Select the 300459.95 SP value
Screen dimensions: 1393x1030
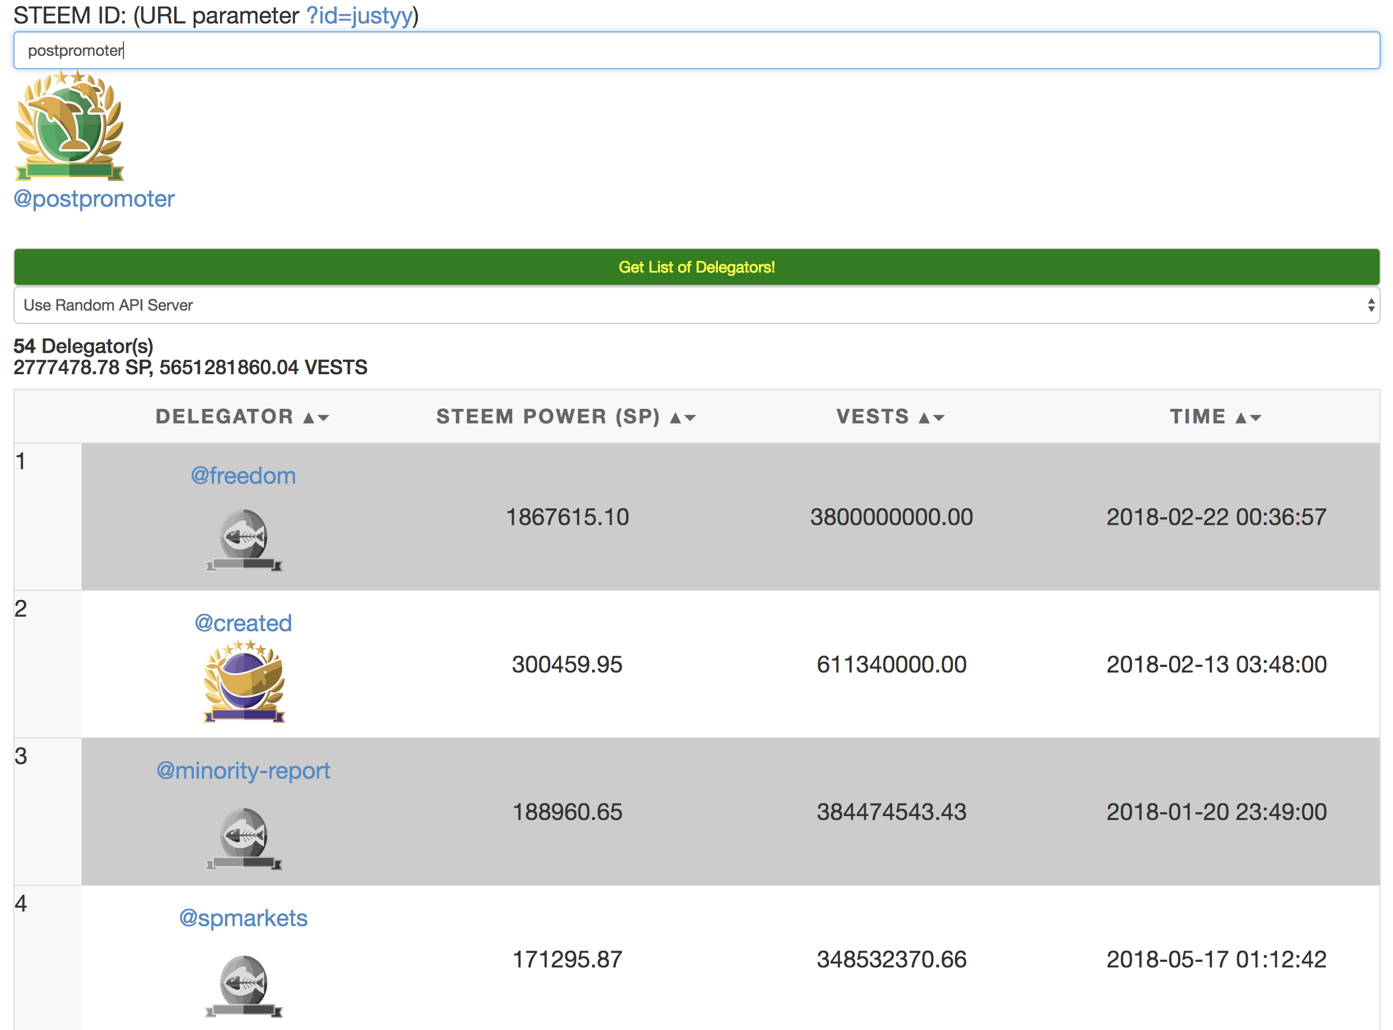(567, 665)
